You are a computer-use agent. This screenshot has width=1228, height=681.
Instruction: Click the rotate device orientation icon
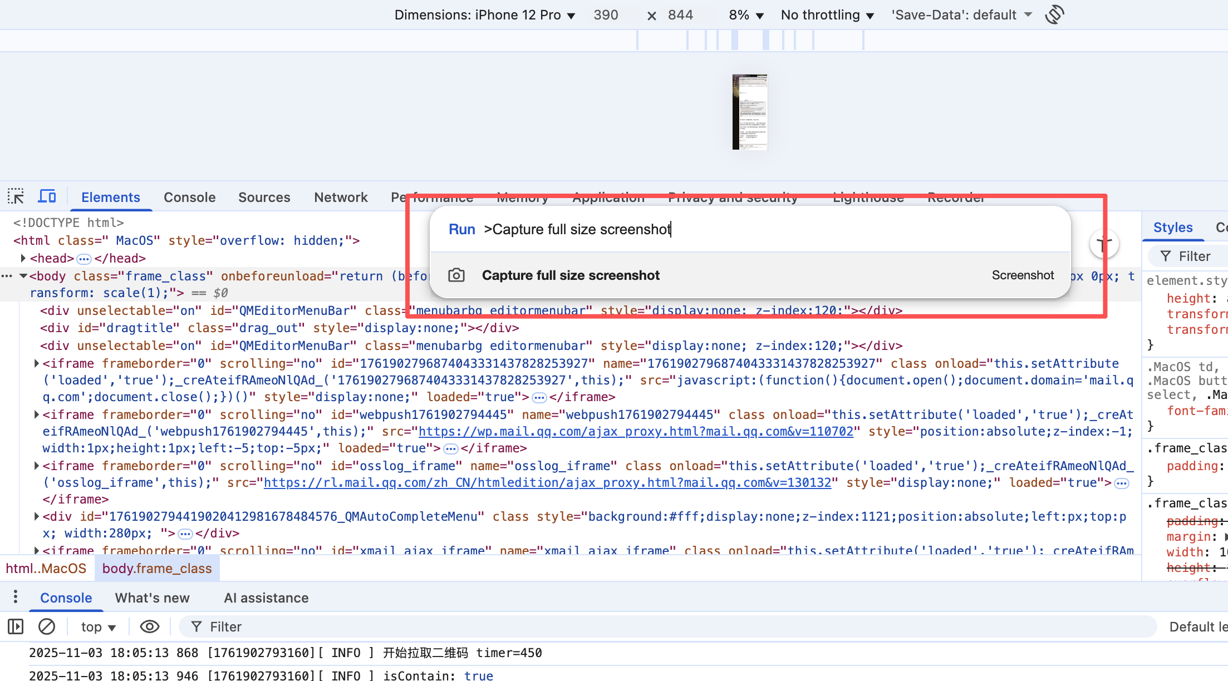[1054, 14]
